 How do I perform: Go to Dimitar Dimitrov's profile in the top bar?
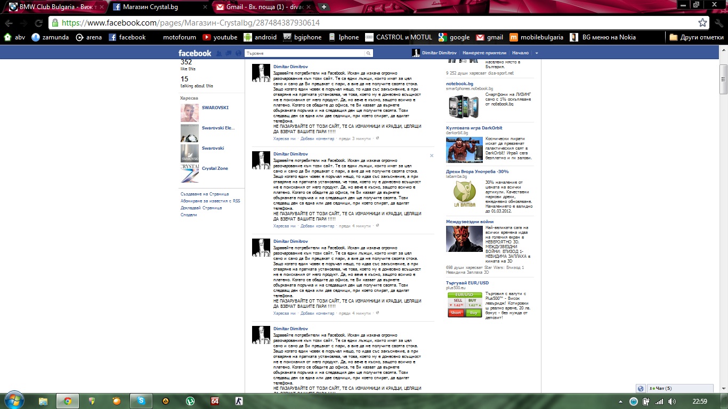point(434,53)
